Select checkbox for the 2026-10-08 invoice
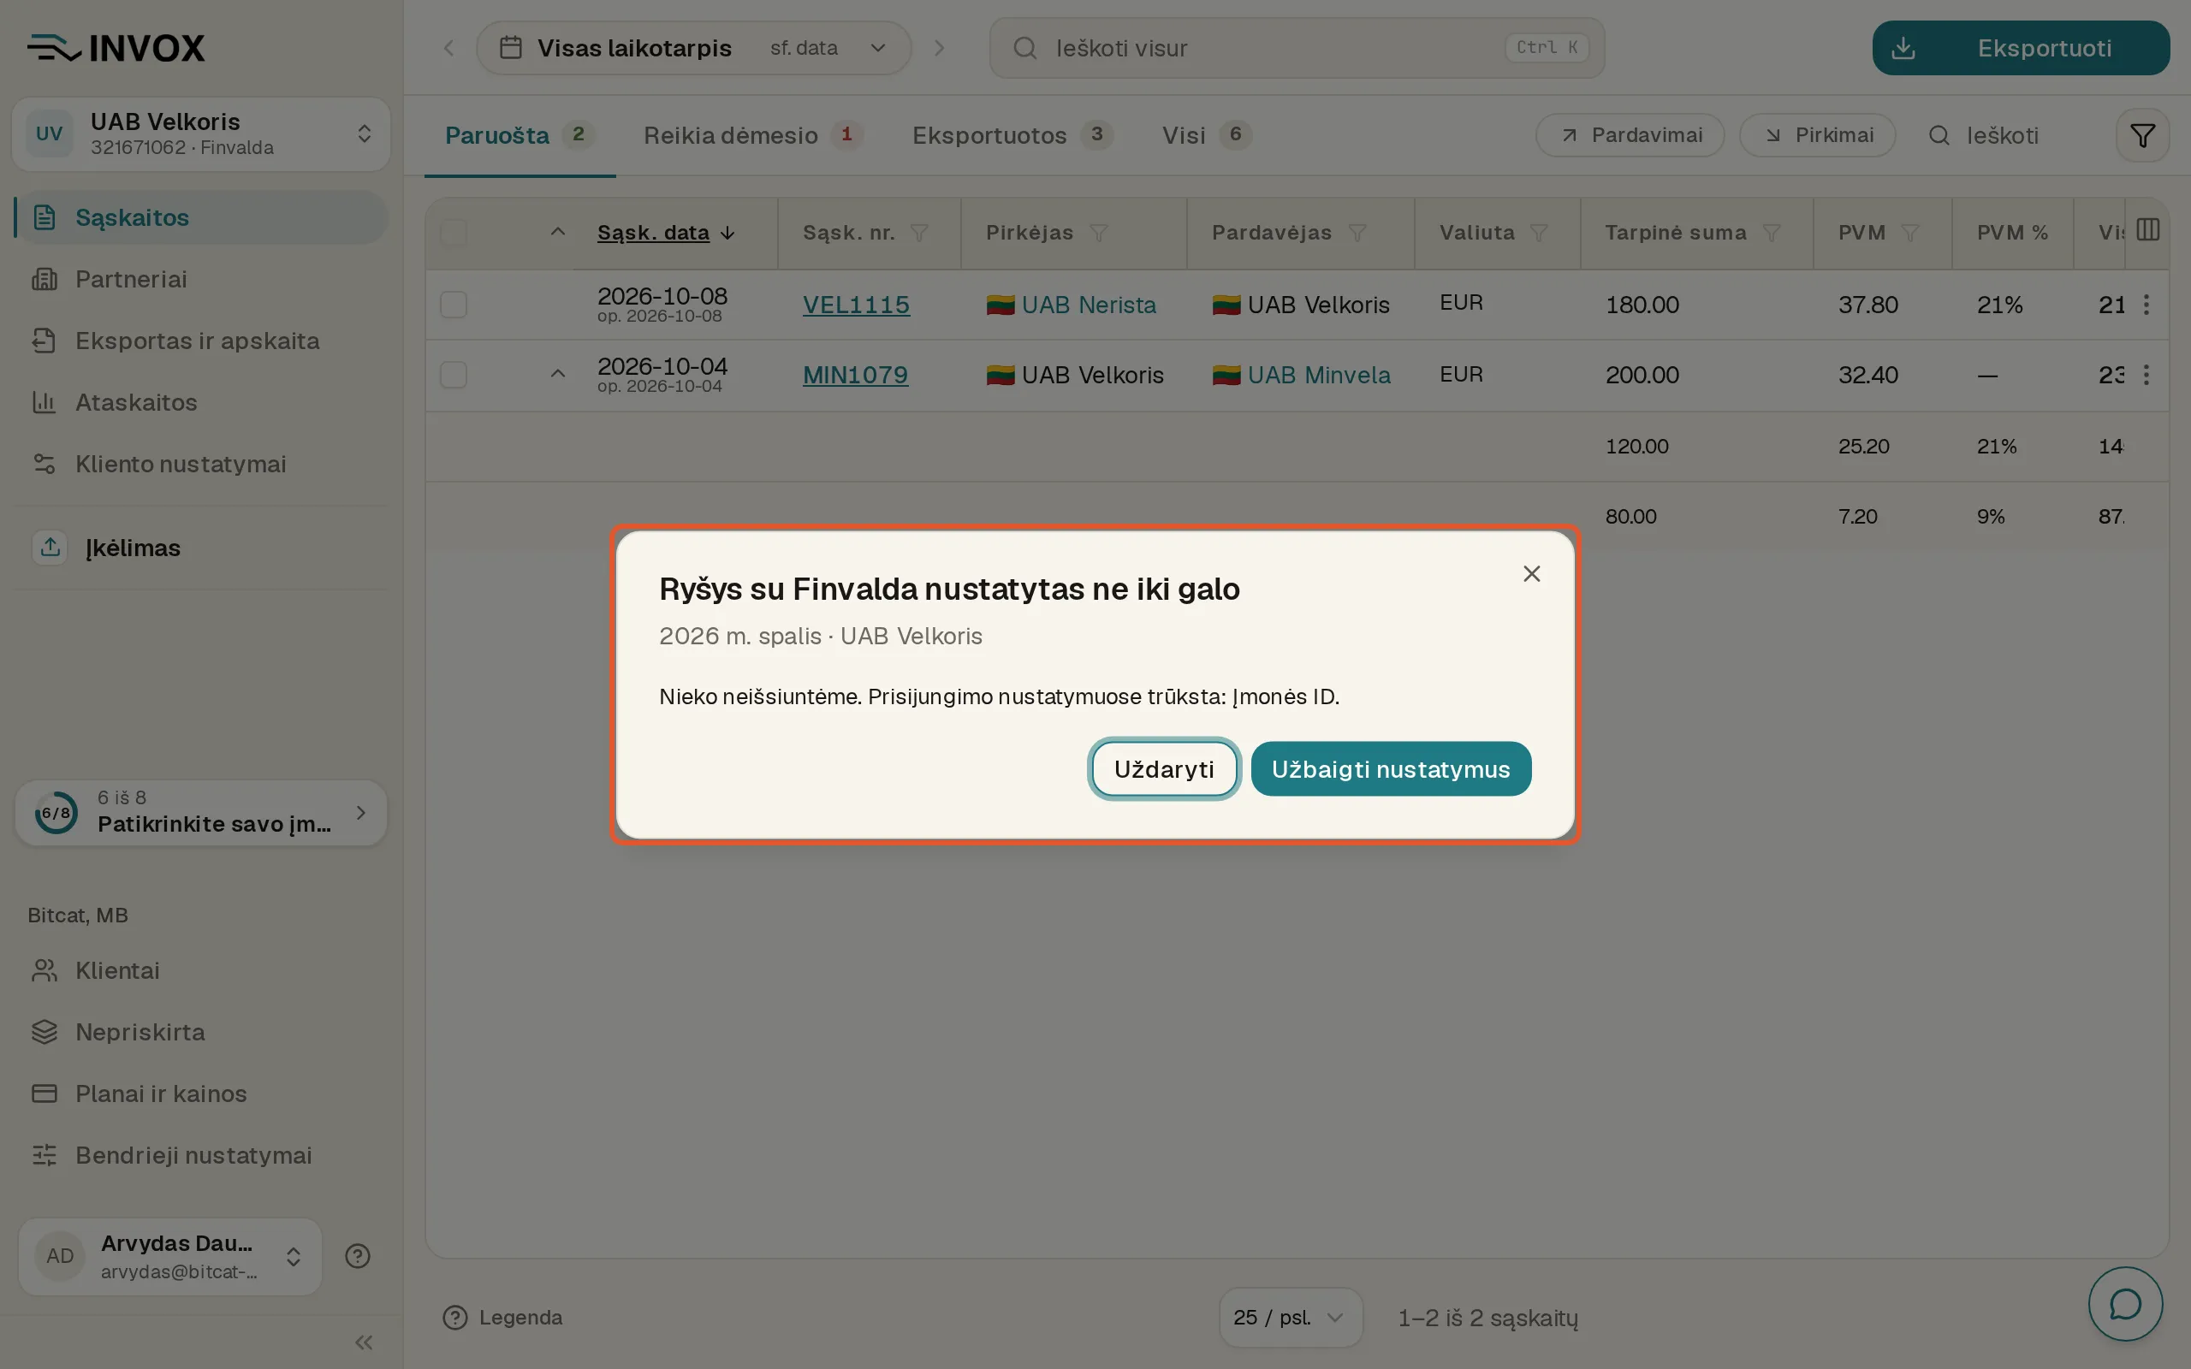Viewport: 2191px width, 1369px height. point(454,305)
